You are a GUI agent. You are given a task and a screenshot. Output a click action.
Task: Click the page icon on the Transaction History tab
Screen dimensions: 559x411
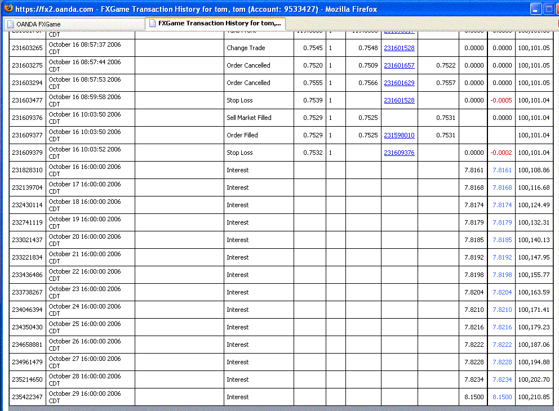click(152, 24)
